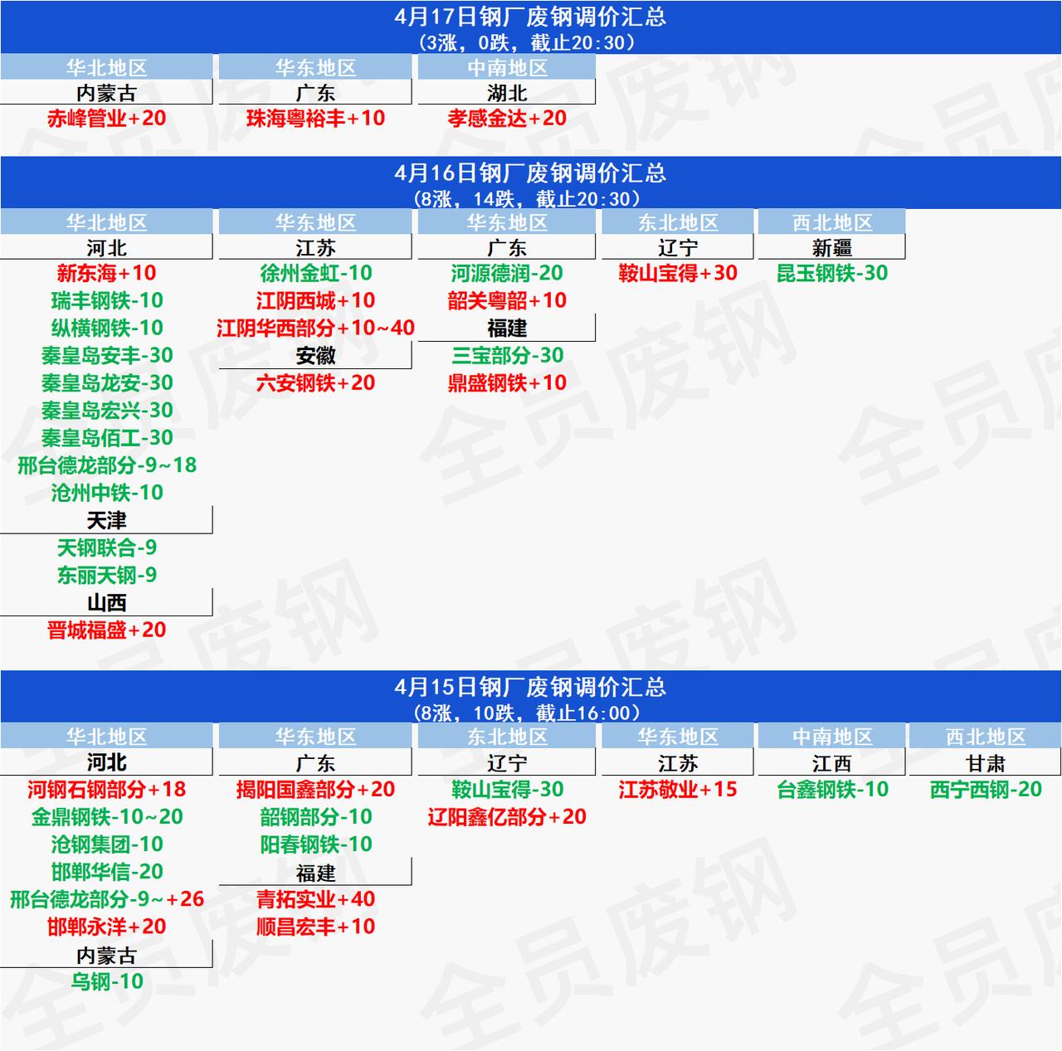The width and height of the screenshot is (1062, 1051).
Task: Select 青拓实业+40 entry
Action: [x=315, y=898]
